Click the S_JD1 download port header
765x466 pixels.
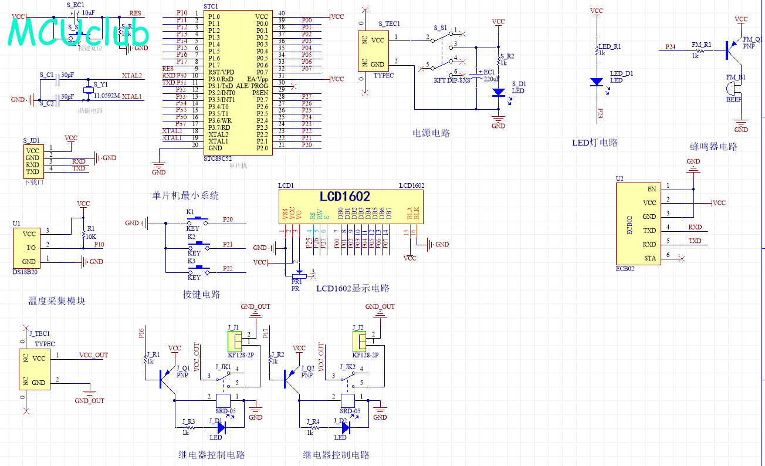(x=32, y=161)
